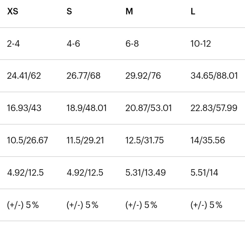Screen dimensions: 245x229
Task: Click the 16.93/43 value
Action: click(24, 108)
